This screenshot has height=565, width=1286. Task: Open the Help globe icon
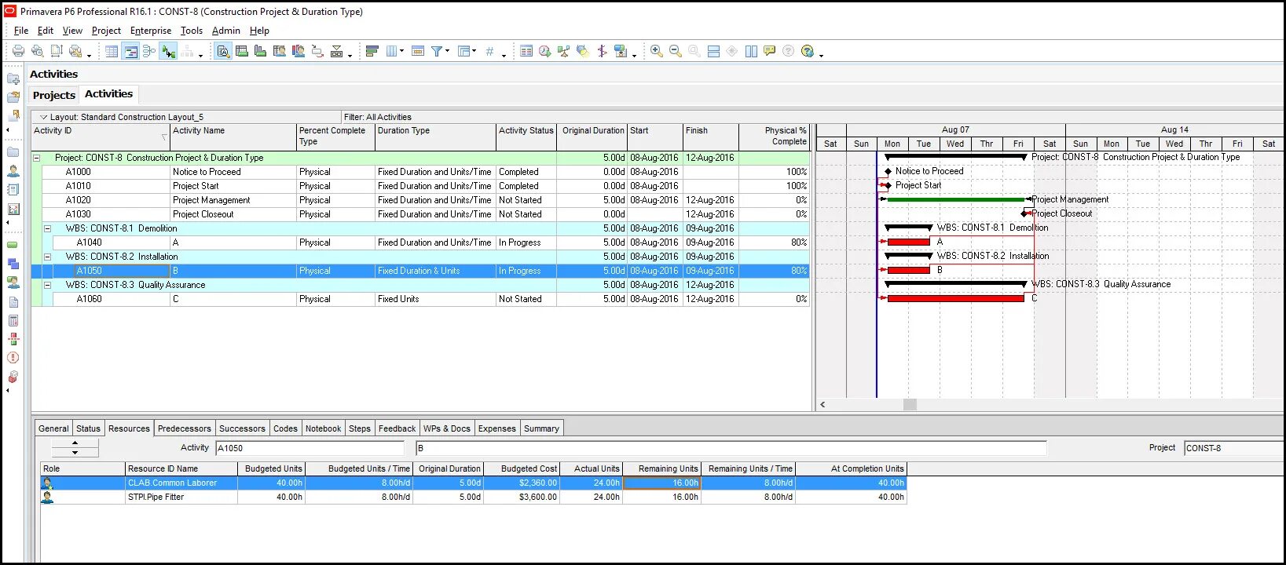tap(808, 52)
